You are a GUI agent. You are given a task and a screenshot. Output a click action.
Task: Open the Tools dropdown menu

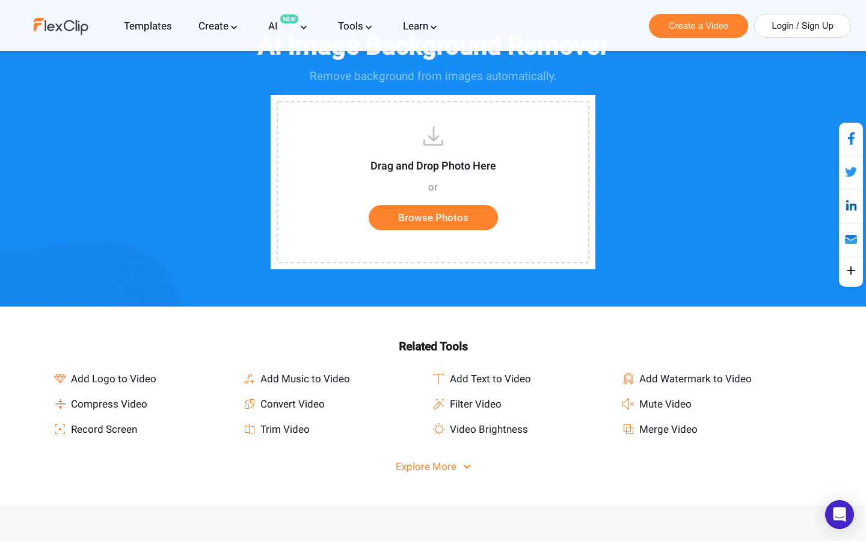tap(354, 26)
